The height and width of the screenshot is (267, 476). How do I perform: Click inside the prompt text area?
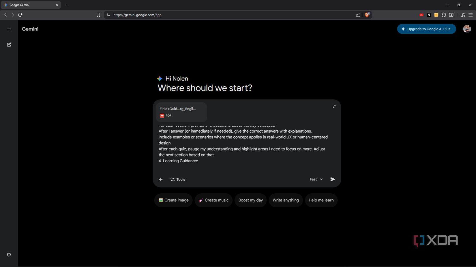click(x=247, y=146)
